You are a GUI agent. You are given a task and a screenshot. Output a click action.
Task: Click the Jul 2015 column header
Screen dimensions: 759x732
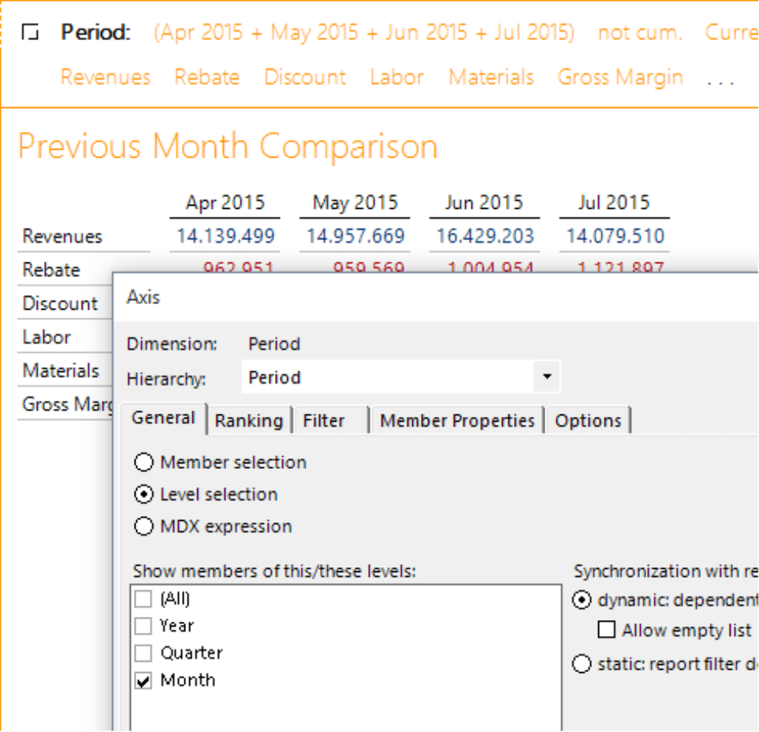tap(613, 203)
